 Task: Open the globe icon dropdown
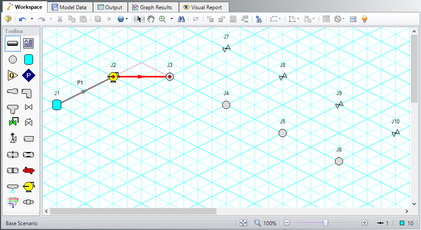127,19
